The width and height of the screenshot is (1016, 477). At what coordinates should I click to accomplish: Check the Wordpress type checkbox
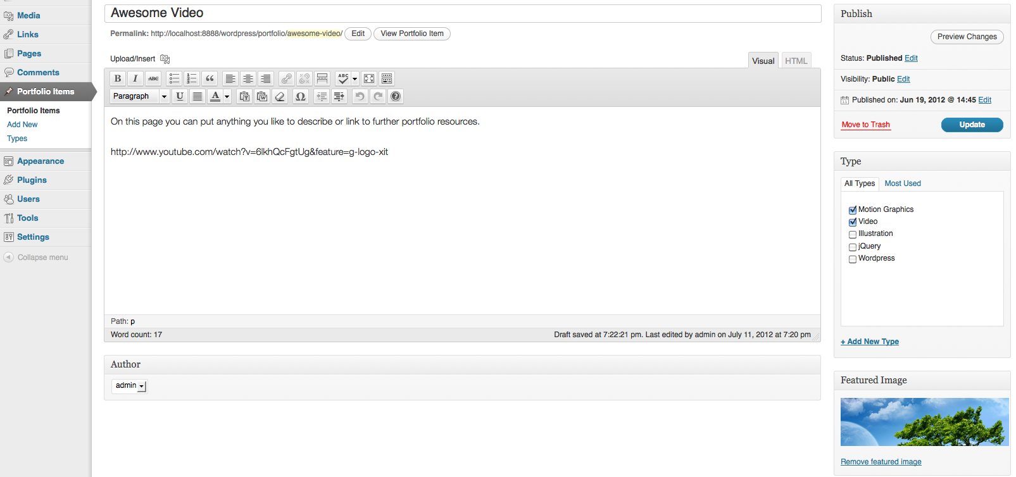click(x=853, y=259)
